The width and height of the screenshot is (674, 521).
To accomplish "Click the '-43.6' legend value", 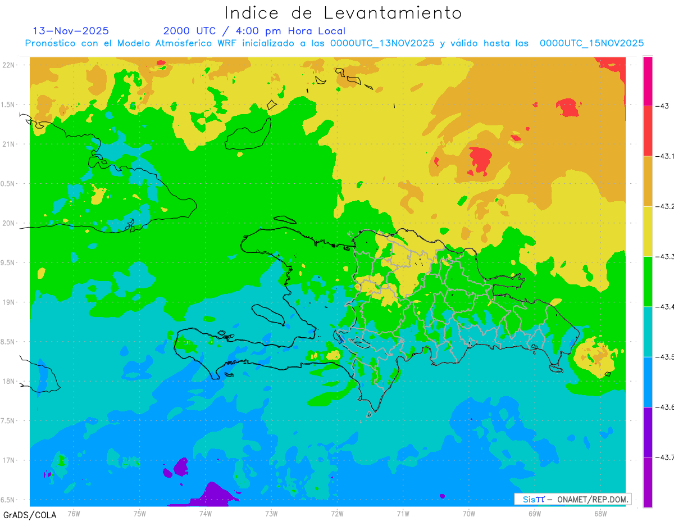I will click(666, 407).
